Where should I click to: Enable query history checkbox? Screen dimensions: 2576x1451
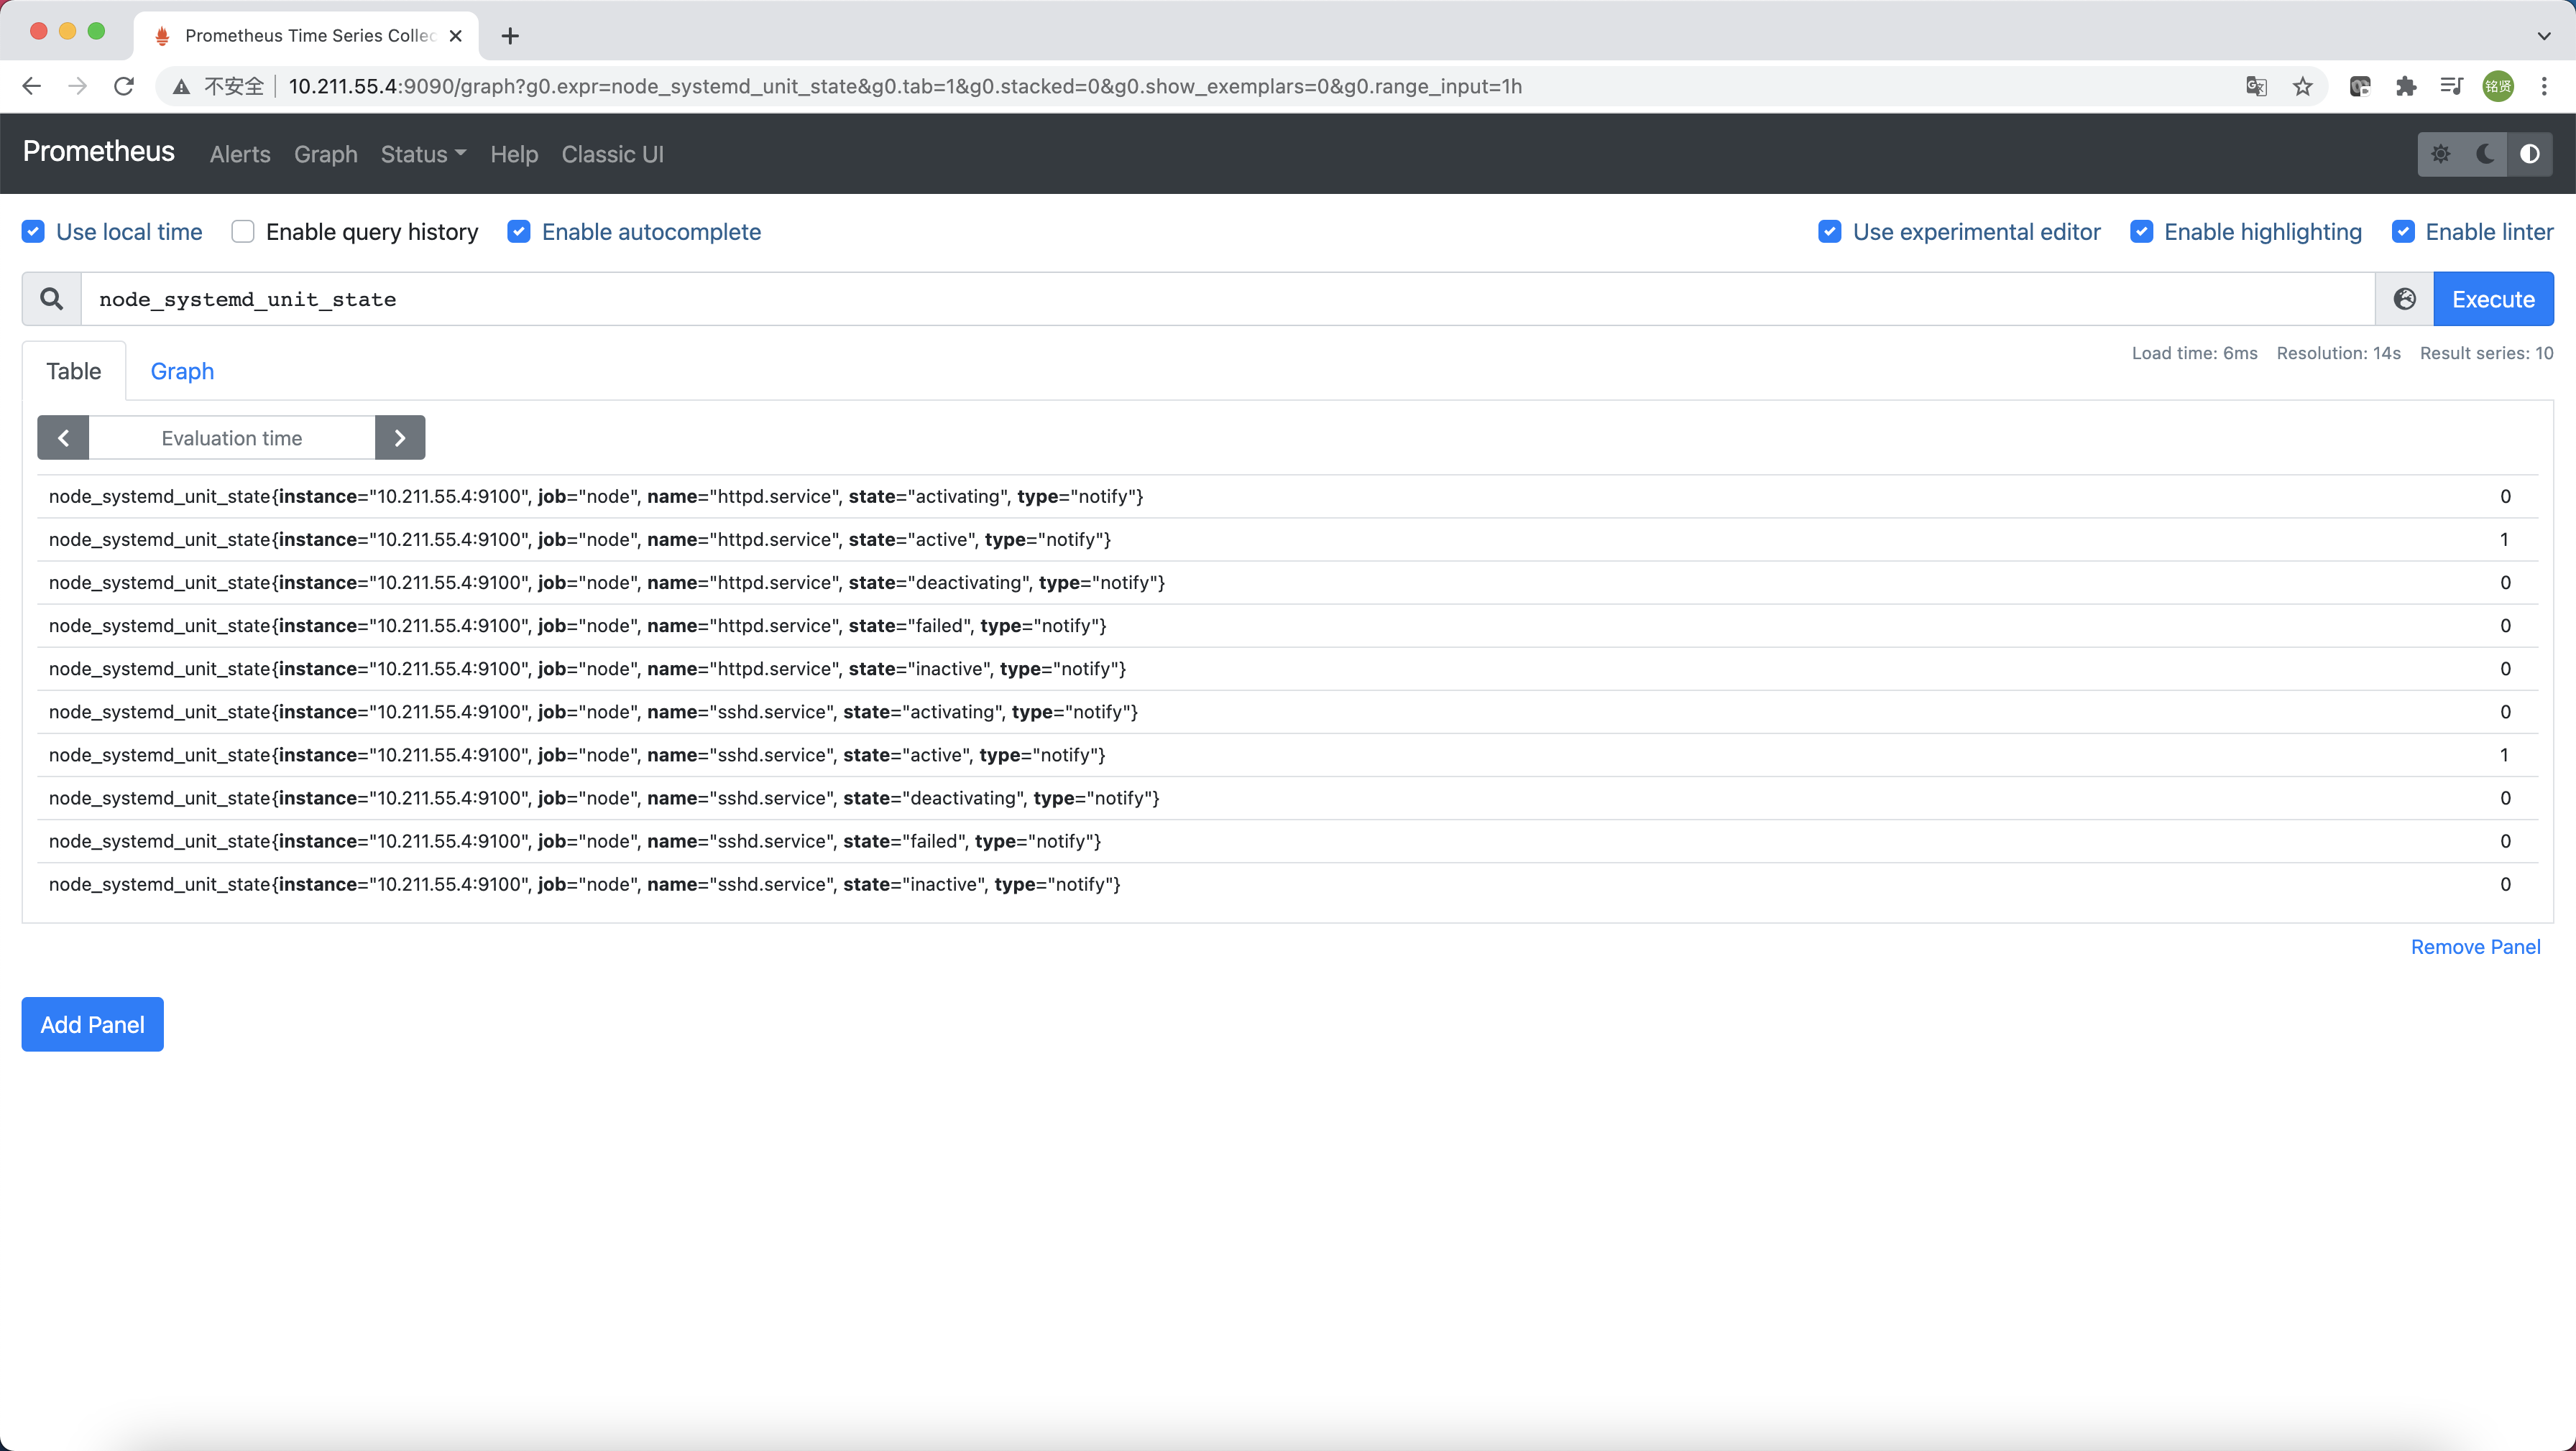click(x=243, y=232)
